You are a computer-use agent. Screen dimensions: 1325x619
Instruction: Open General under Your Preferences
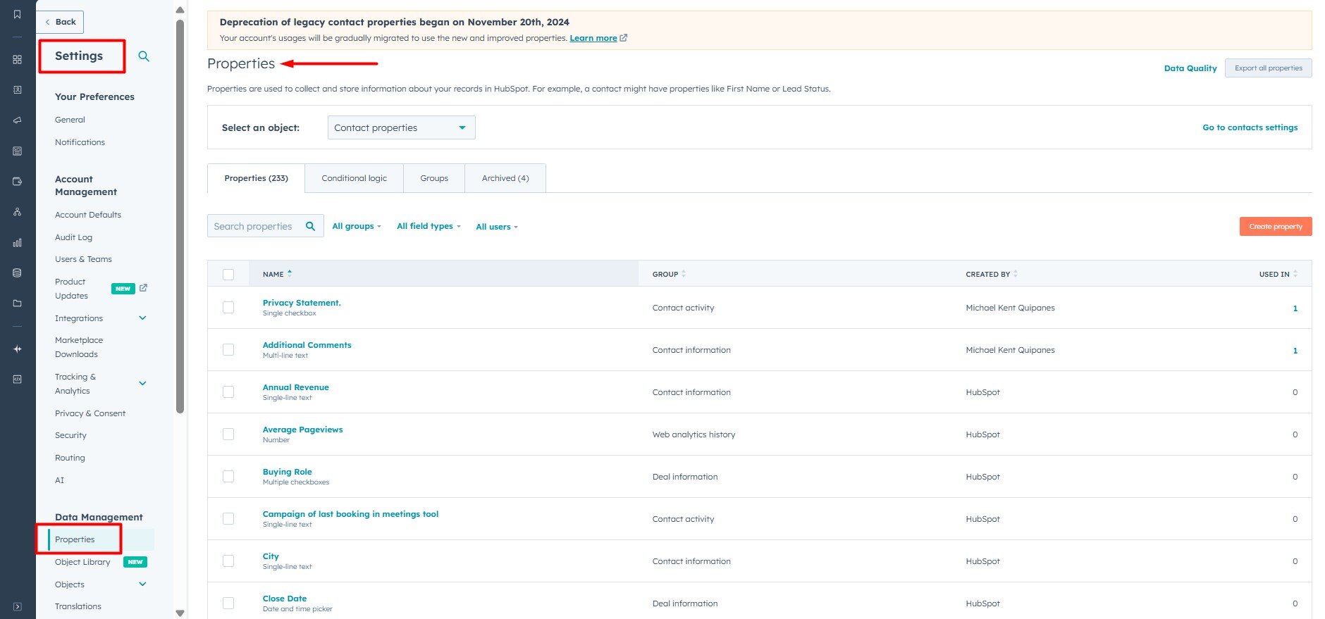(x=70, y=120)
